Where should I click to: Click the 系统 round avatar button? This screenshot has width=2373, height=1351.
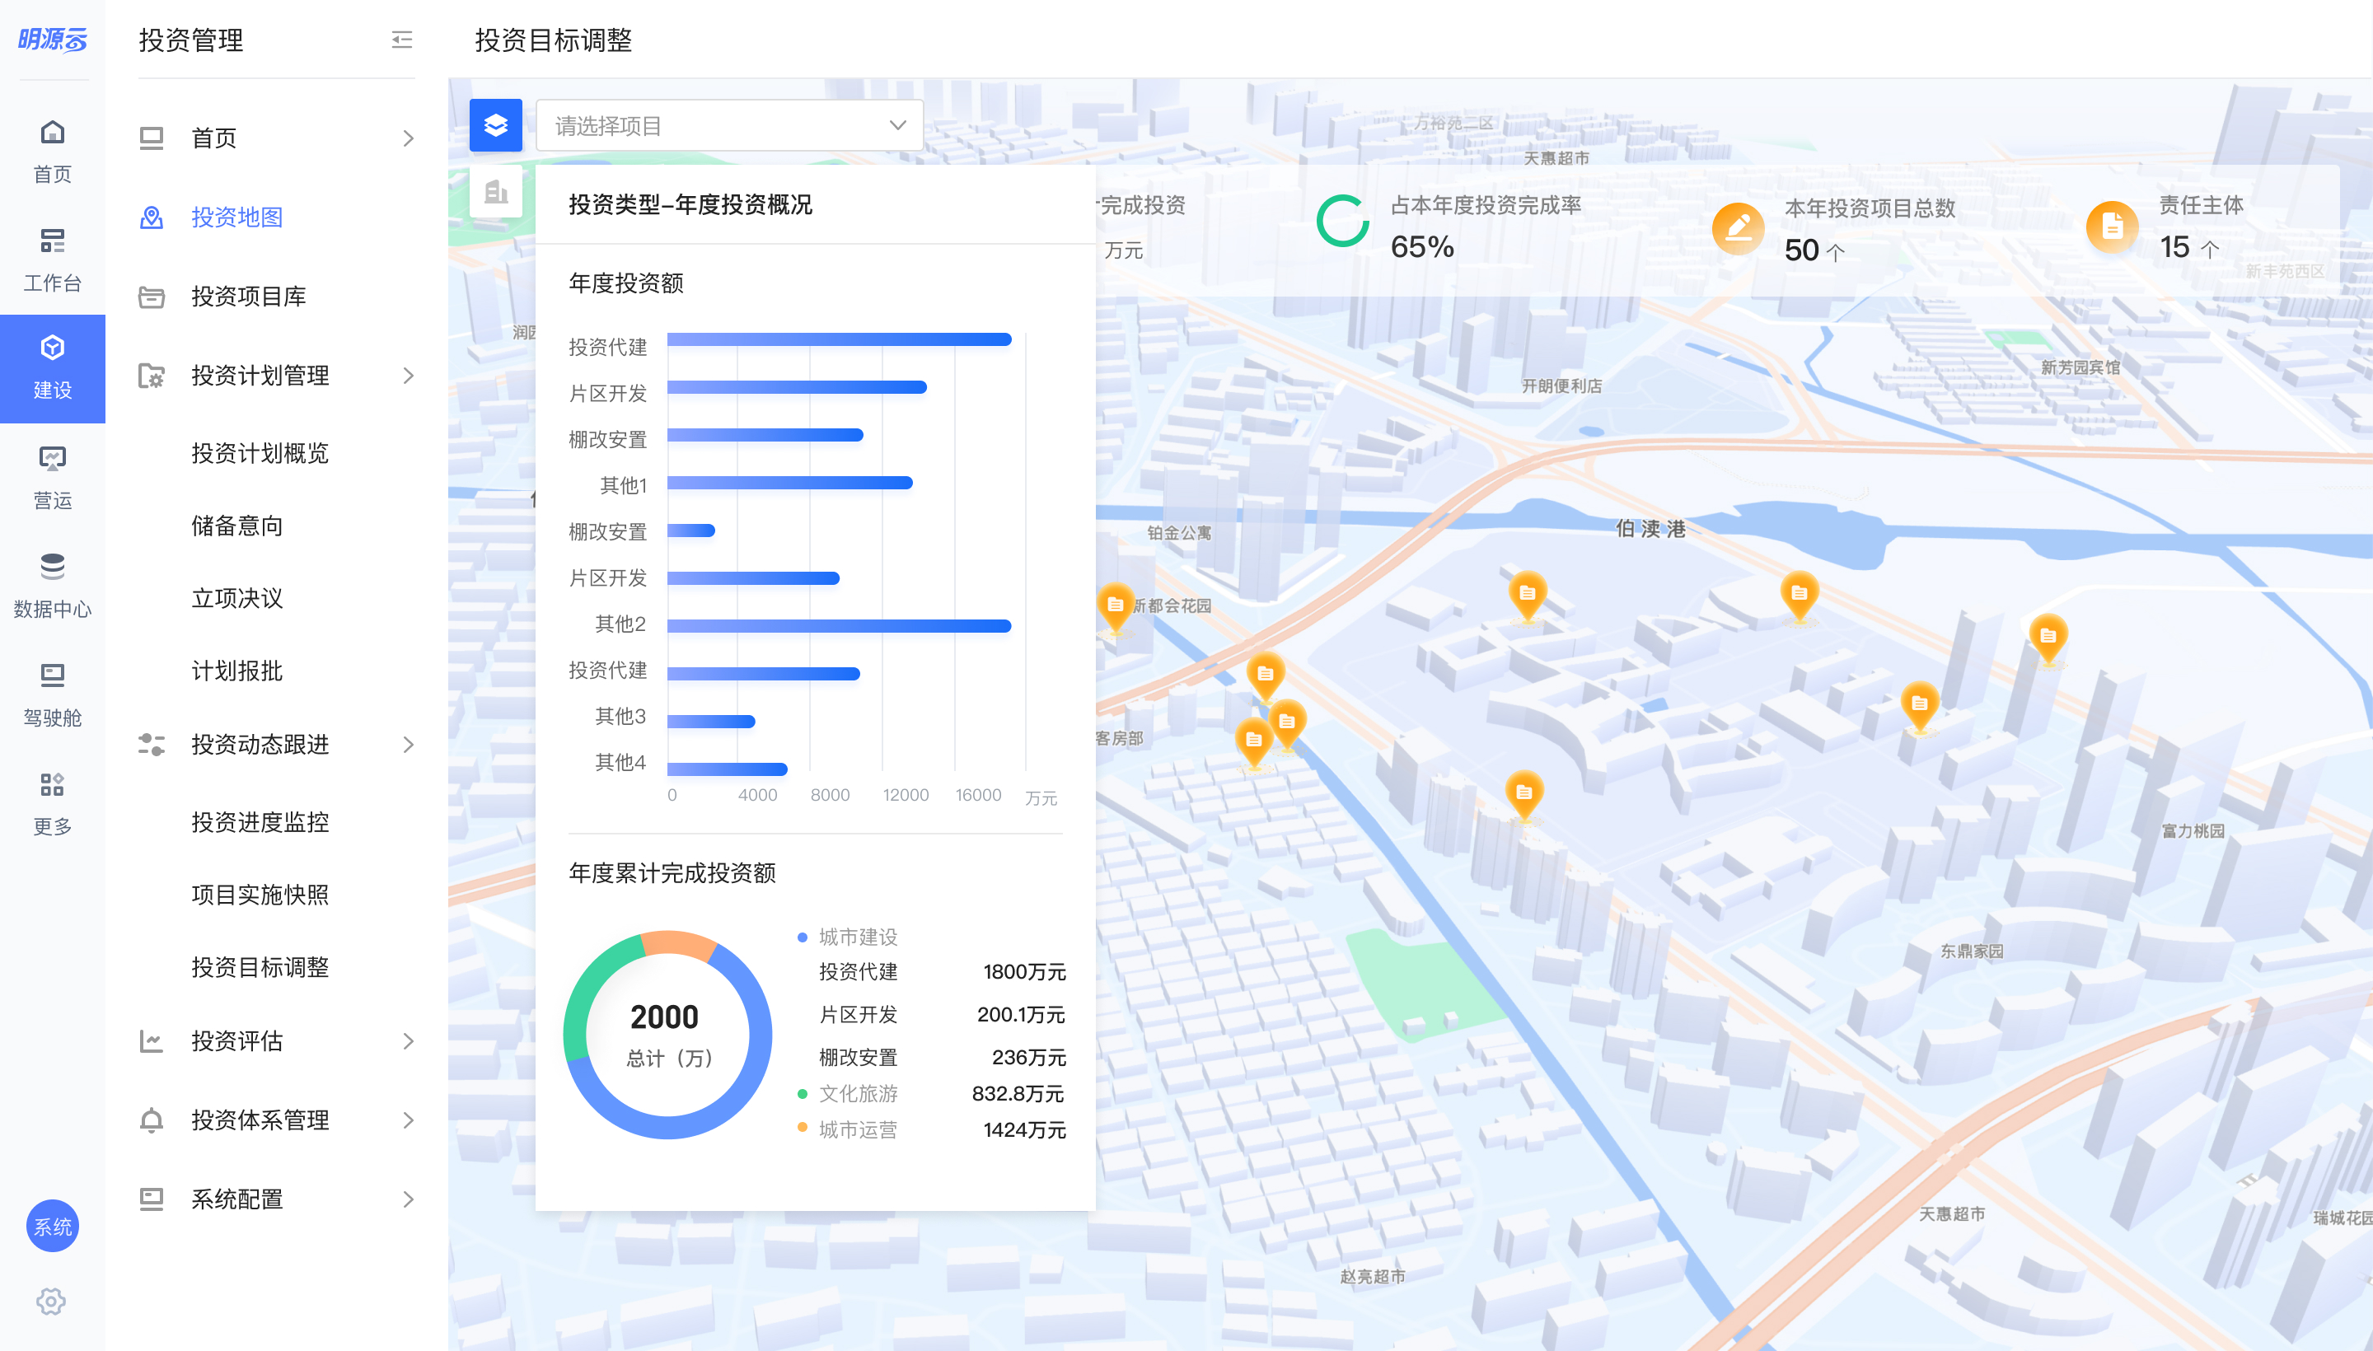pos(52,1227)
